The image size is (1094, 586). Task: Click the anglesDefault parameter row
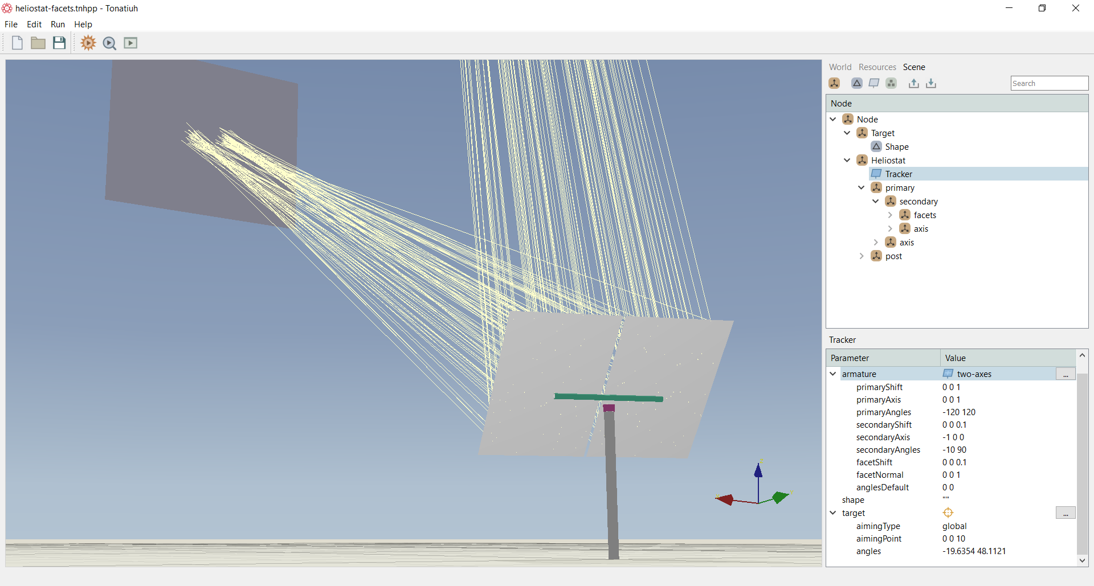(951, 487)
